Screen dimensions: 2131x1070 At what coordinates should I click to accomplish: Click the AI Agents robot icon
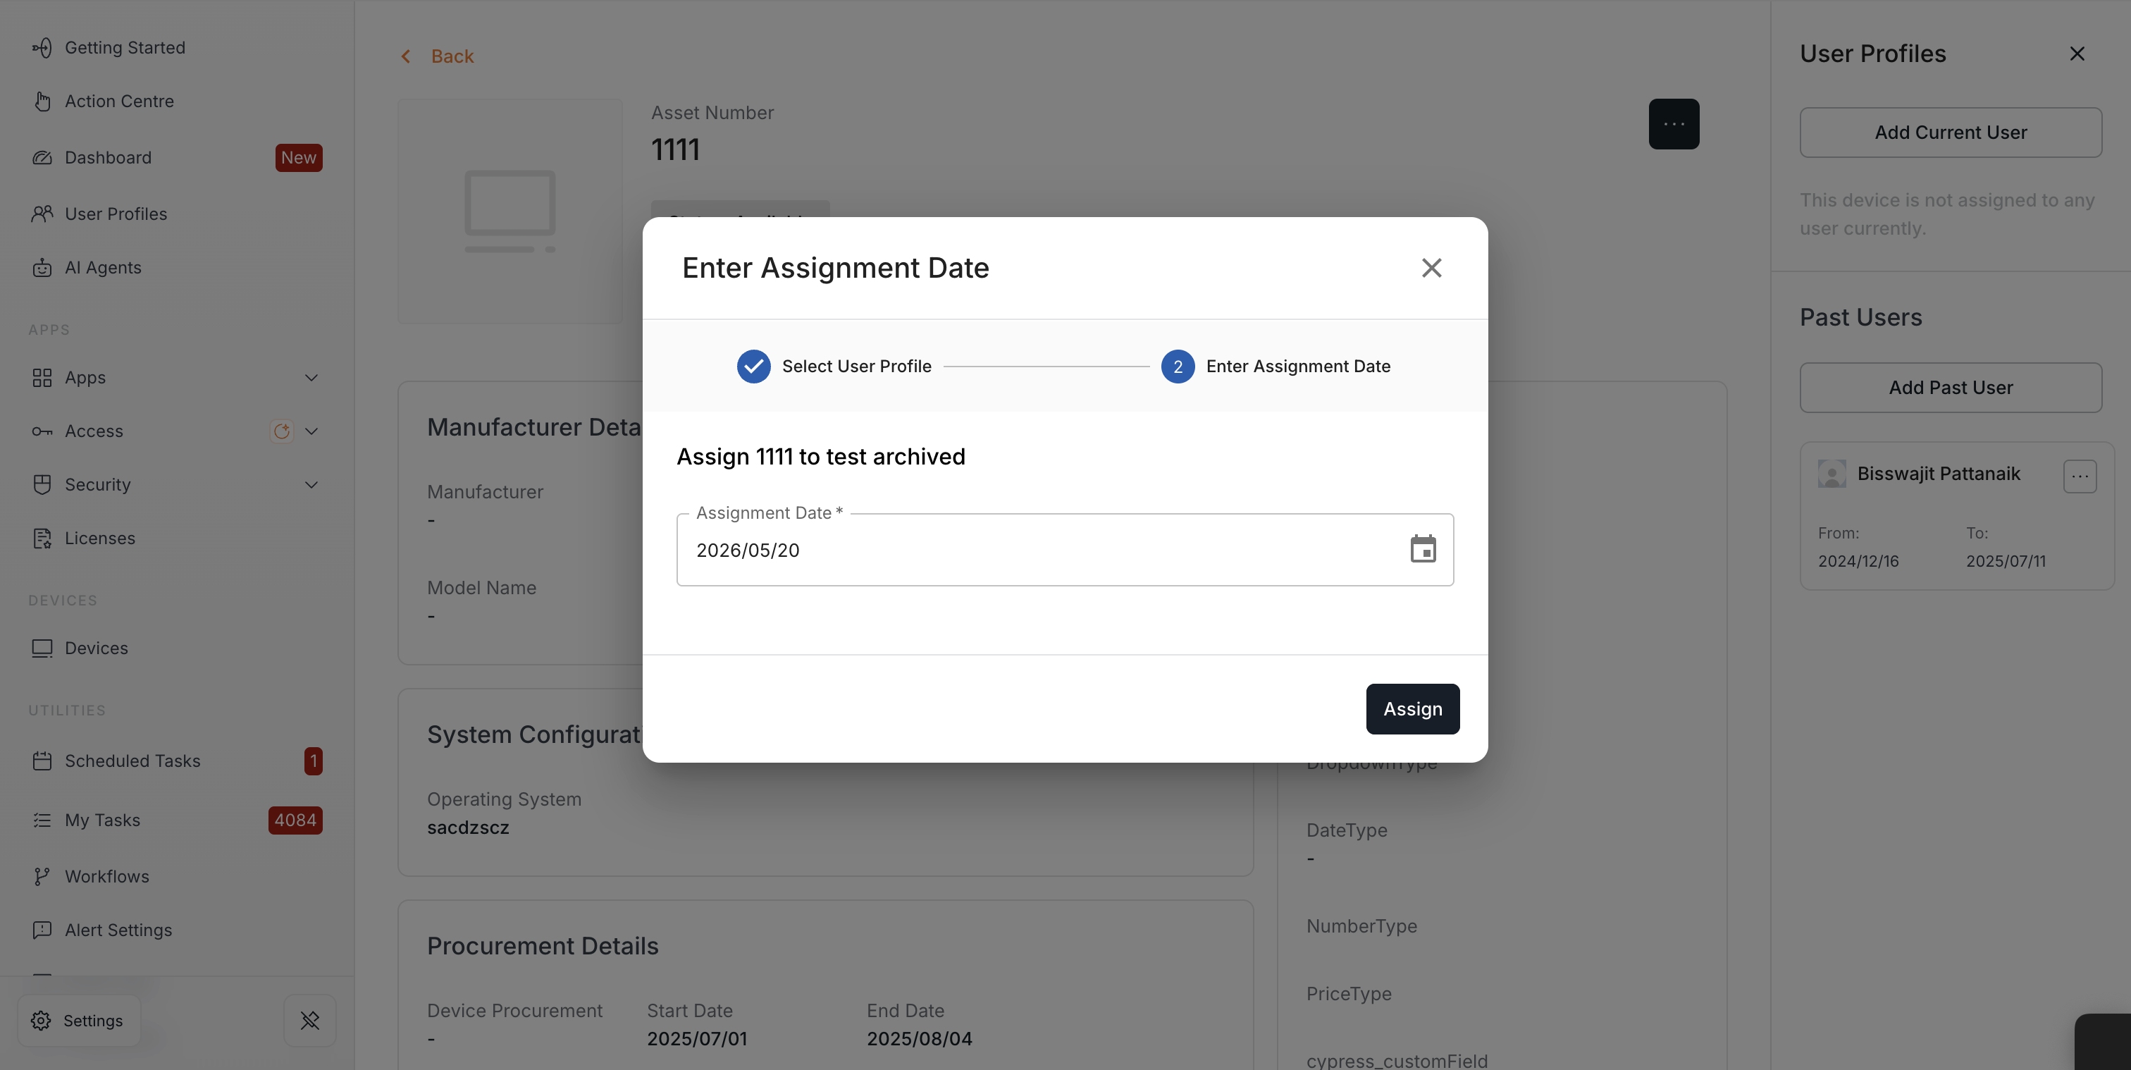(42, 267)
